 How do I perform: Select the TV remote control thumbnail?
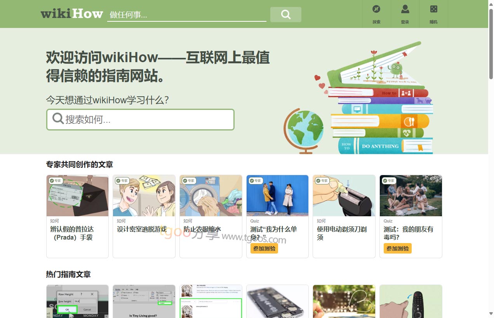click(x=411, y=301)
